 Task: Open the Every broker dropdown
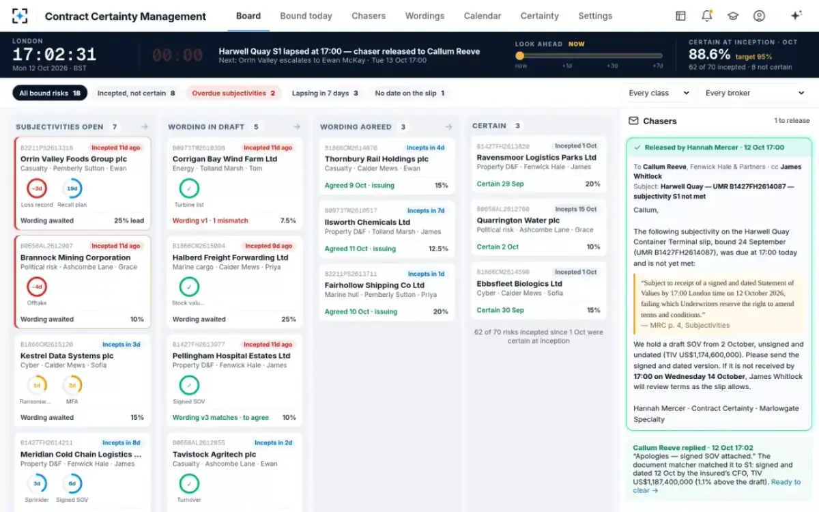pyautogui.click(x=755, y=93)
